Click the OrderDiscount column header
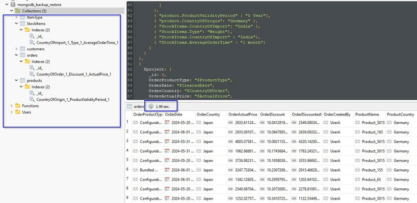Image resolution: width=417 pixels, height=203 pixels. click(274, 114)
